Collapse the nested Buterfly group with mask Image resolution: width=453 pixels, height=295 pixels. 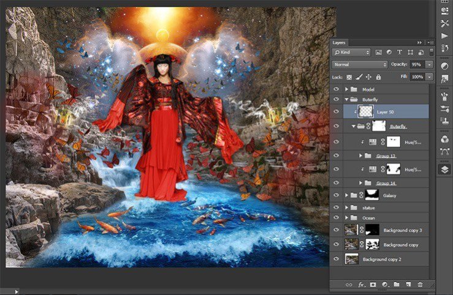click(x=354, y=126)
